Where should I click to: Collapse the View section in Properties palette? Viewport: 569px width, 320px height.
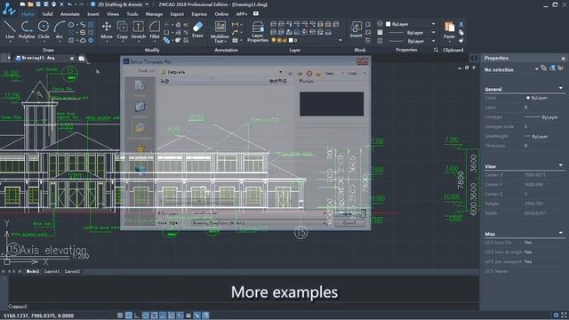[x=561, y=165]
